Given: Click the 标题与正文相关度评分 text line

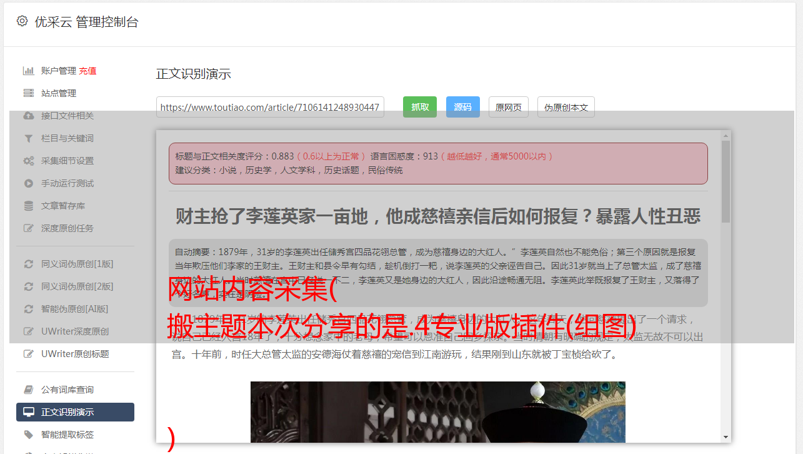Looking at the screenshot, I should tap(364, 156).
